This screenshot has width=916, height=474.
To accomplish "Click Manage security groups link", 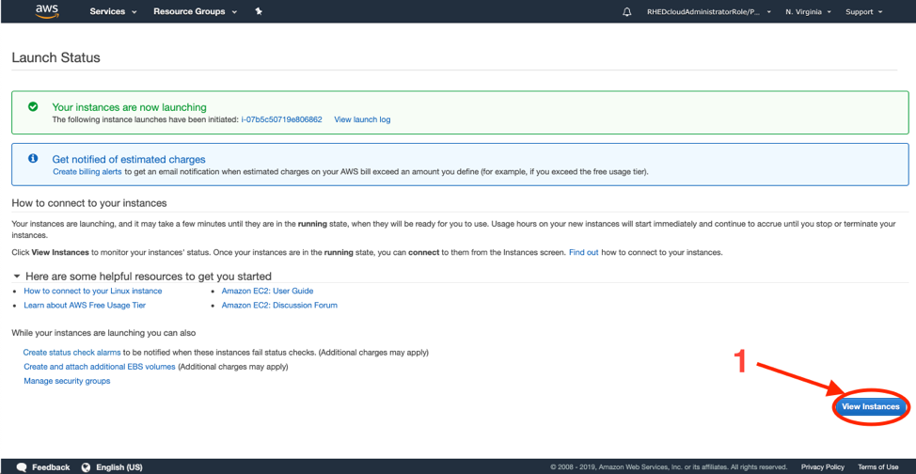I will click(67, 381).
